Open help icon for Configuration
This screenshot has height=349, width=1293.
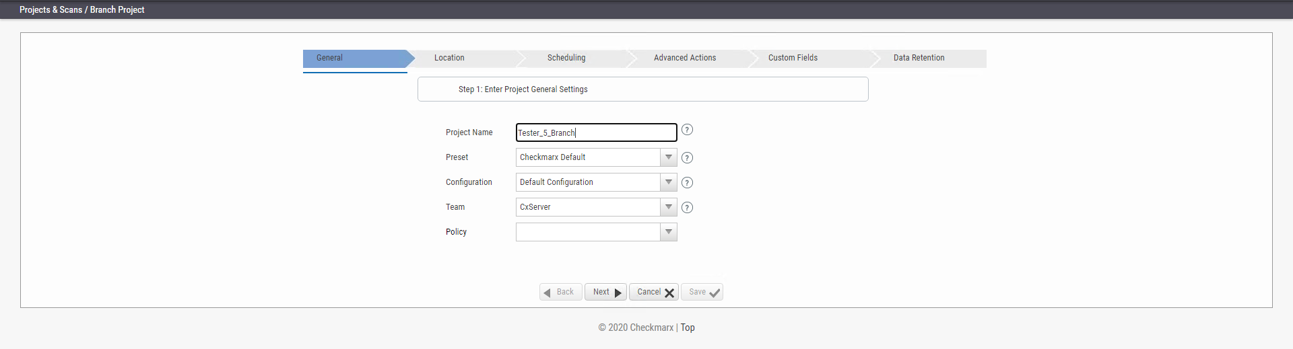tap(687, 183)
